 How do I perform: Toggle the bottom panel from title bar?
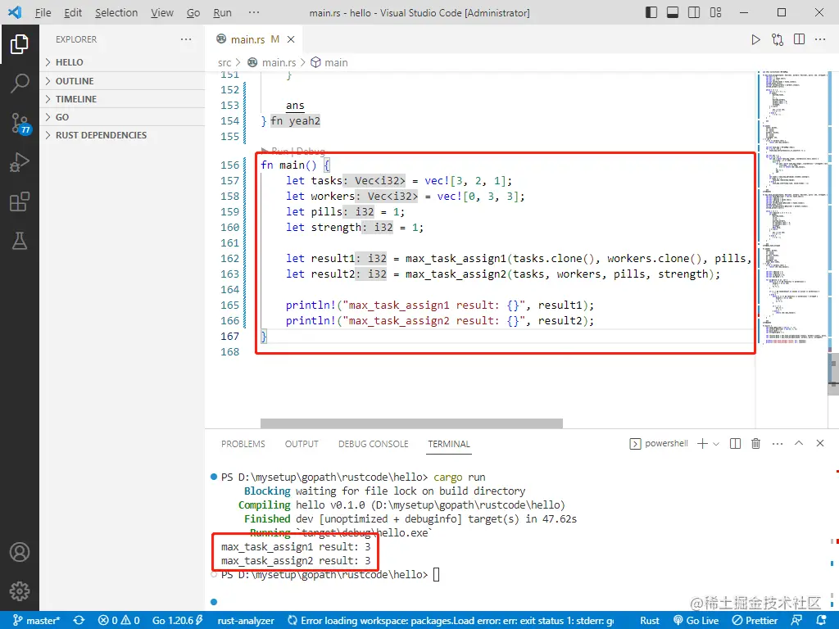coord(673,12)
